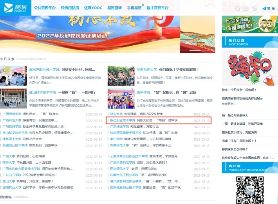Open 广东培正学院 article 知往鉴来，方能行远
The width and height of the screenshot is (278, 204).
click(x=144, y=127)
